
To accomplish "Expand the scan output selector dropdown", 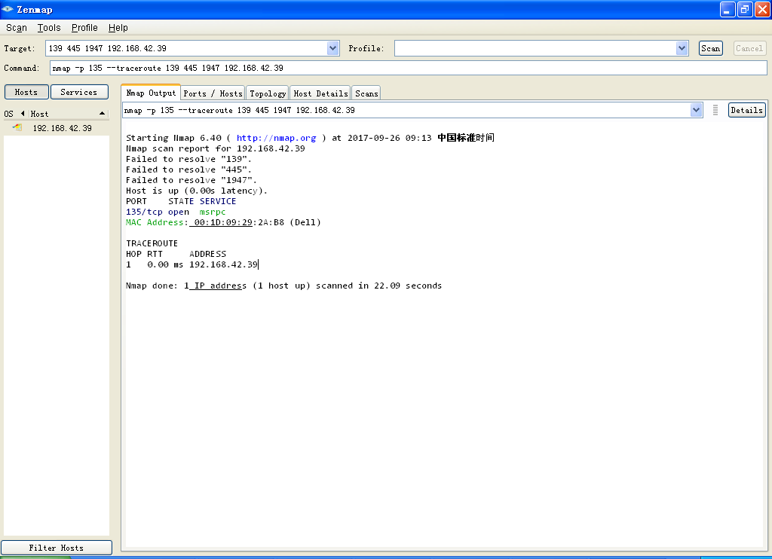I will coord(696,110).
